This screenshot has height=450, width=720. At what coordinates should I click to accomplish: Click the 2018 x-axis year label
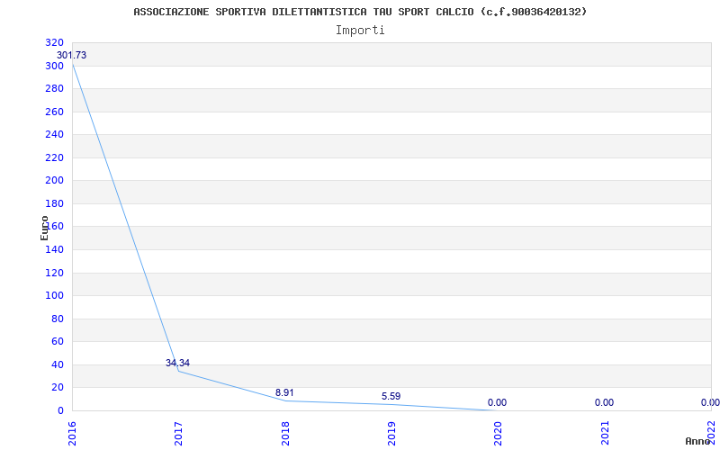click(x=284, y=434)
